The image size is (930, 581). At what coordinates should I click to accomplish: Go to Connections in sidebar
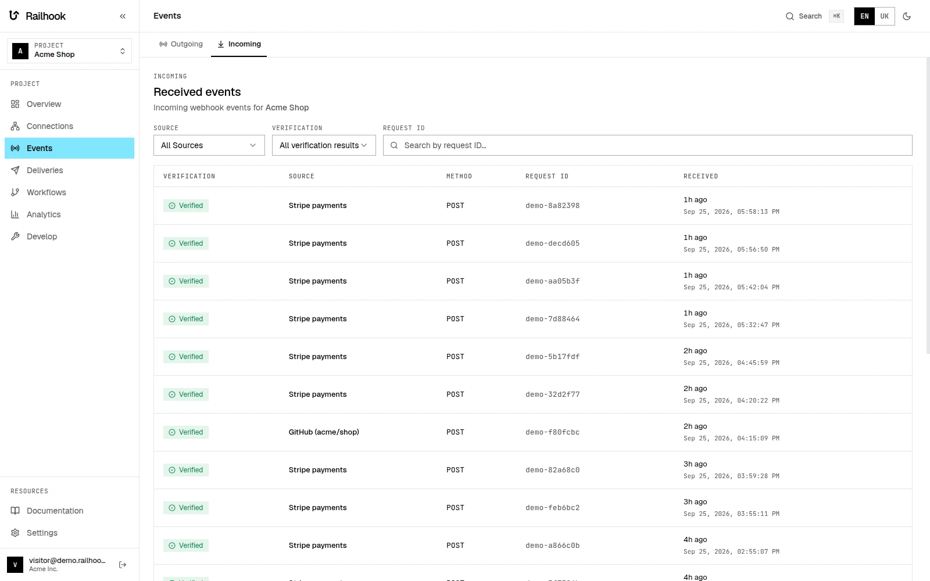69,126
